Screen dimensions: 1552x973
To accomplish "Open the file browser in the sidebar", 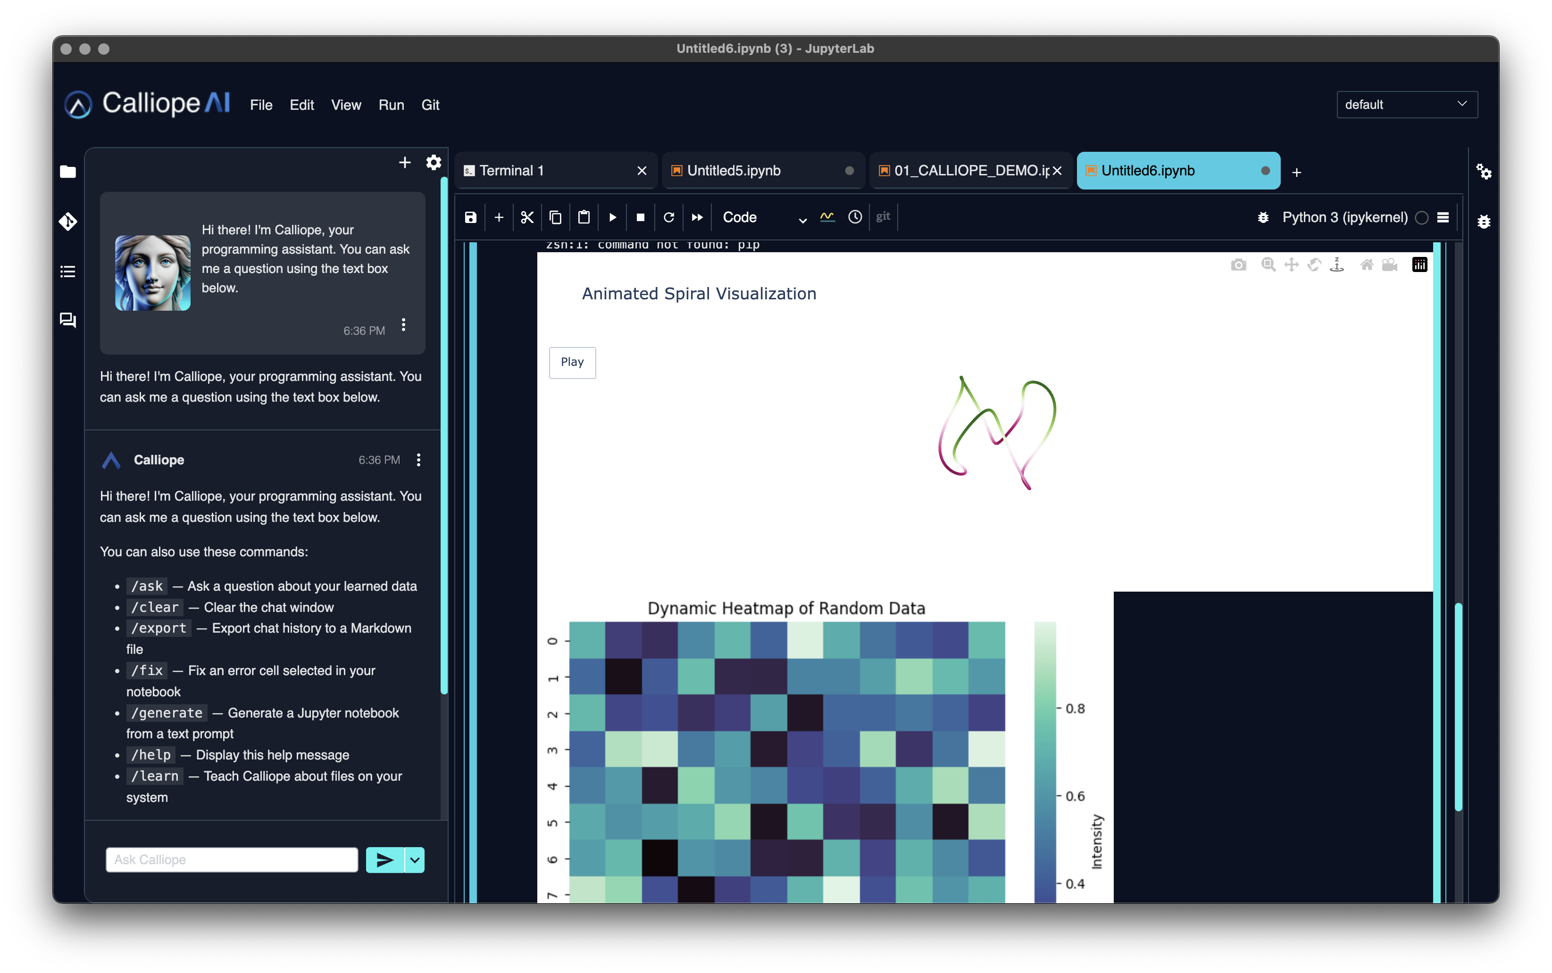I will 67,172.
